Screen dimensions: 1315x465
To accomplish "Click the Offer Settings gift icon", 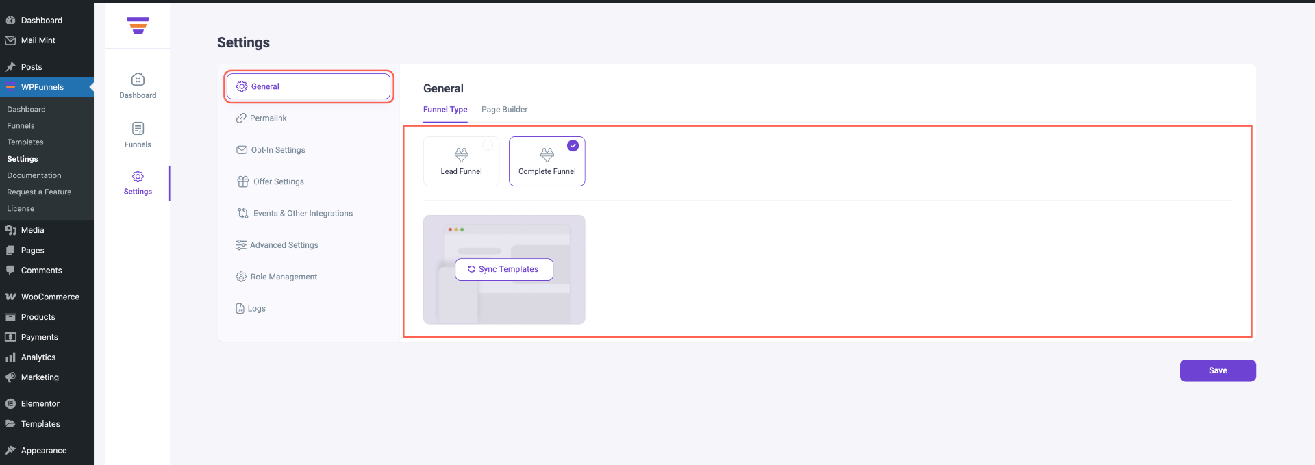I will (x=243, y=181).
